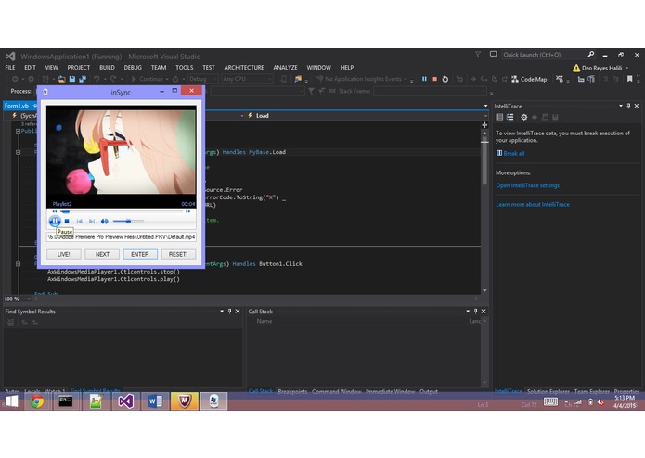Open the Deo Reyes Halili account dropdown
Viewport: 645px width, 458px height.
coord(605,68)
